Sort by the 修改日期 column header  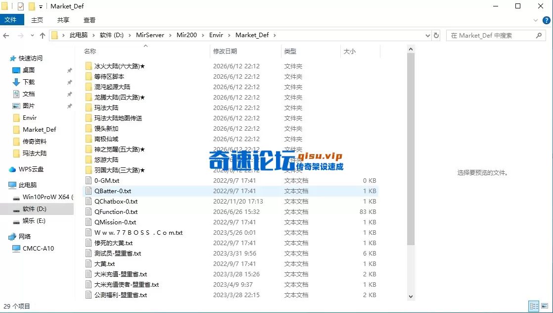click(225, 51)
